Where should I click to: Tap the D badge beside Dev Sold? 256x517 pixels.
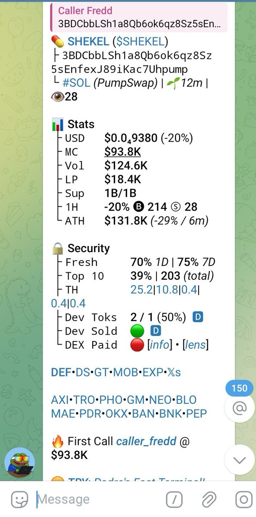(156, 331)
